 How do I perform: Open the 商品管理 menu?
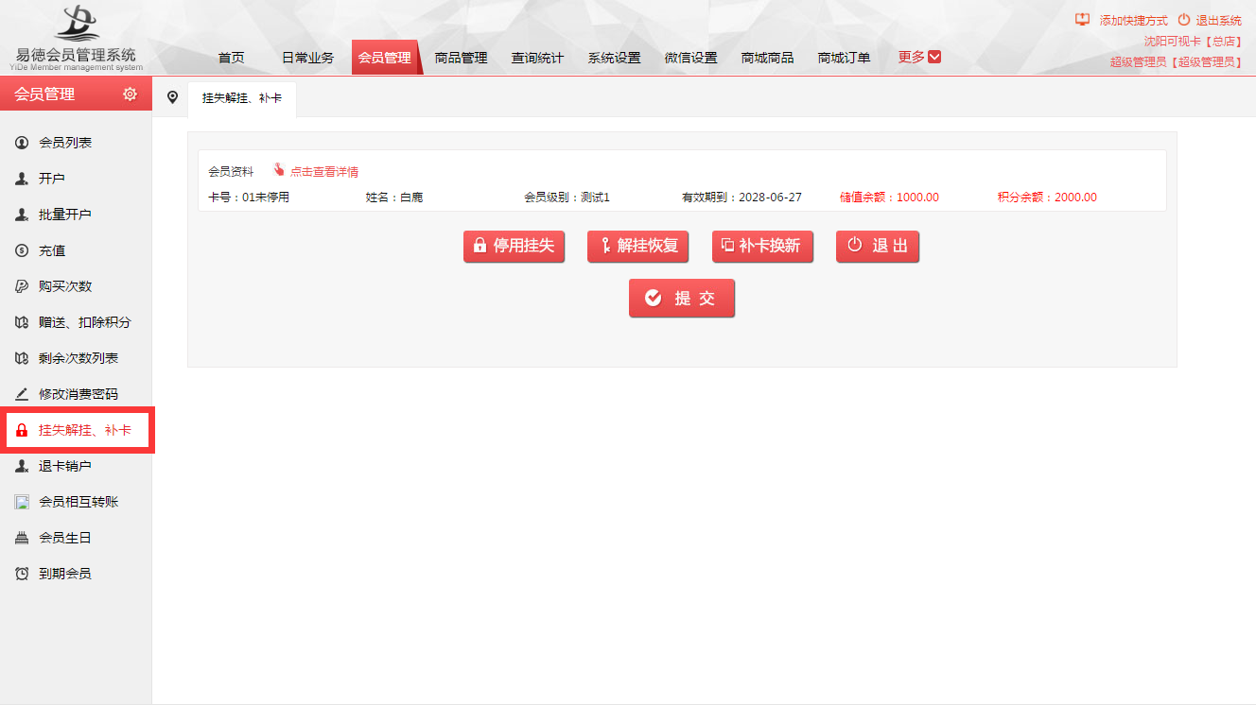[x=461, y=58]
